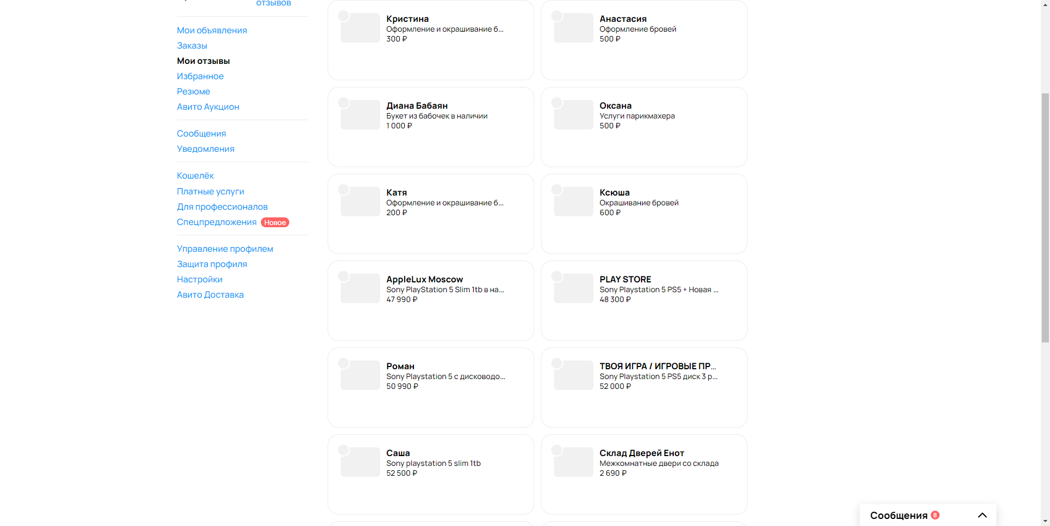
Task: Click Катя's listing thumbnail
Action: tap(360, 202)
